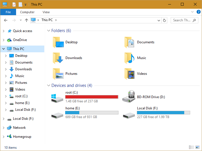Expand the Quick access tree node

point(3,31)
